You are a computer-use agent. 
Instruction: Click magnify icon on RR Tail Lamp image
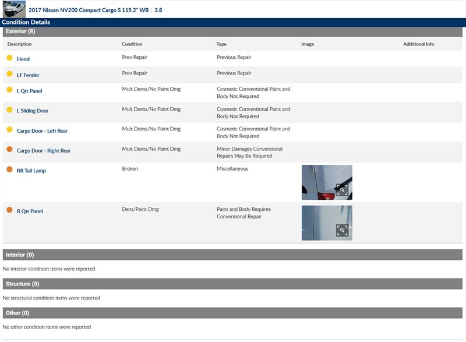coord(343,190)
